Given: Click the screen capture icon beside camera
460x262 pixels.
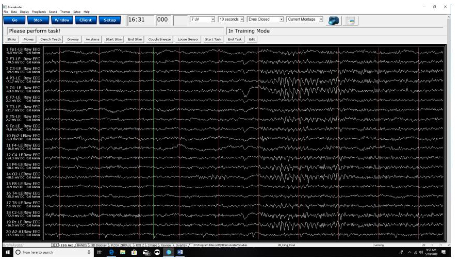Looking at the screenshot, I should pyautogui.click(x=351, y=20).
